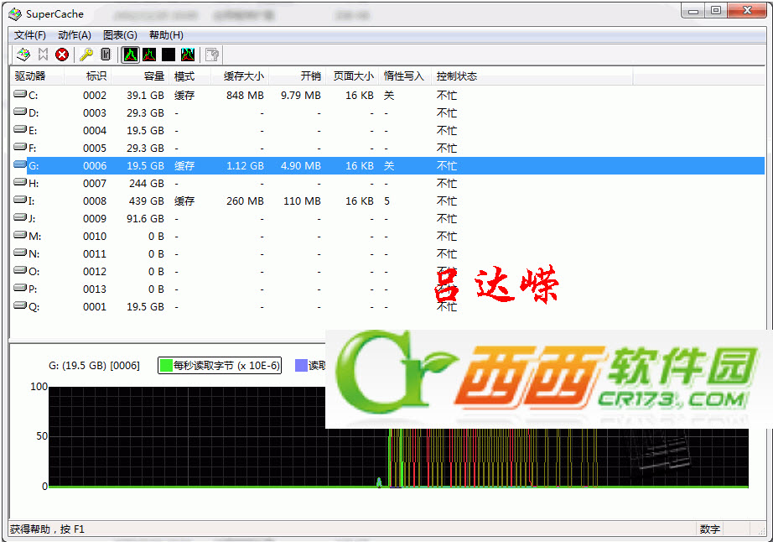Select the second graph view icon in toolbar

click(149, 55)
